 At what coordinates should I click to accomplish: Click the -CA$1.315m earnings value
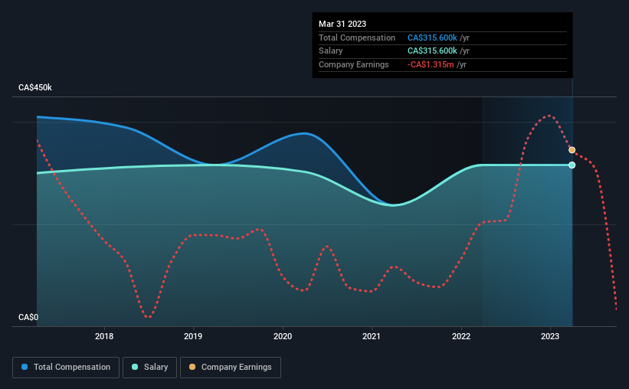click(x=431, y=64)
